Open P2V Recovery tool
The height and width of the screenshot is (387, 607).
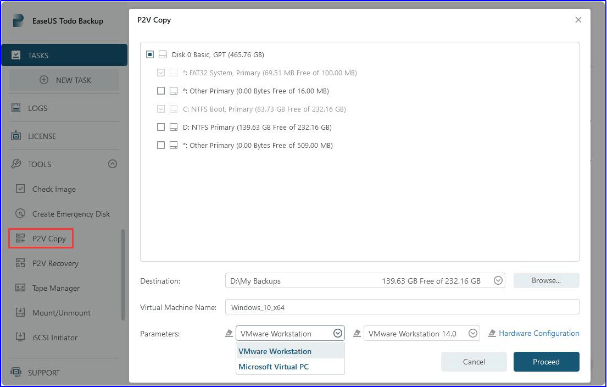(55, 263)
